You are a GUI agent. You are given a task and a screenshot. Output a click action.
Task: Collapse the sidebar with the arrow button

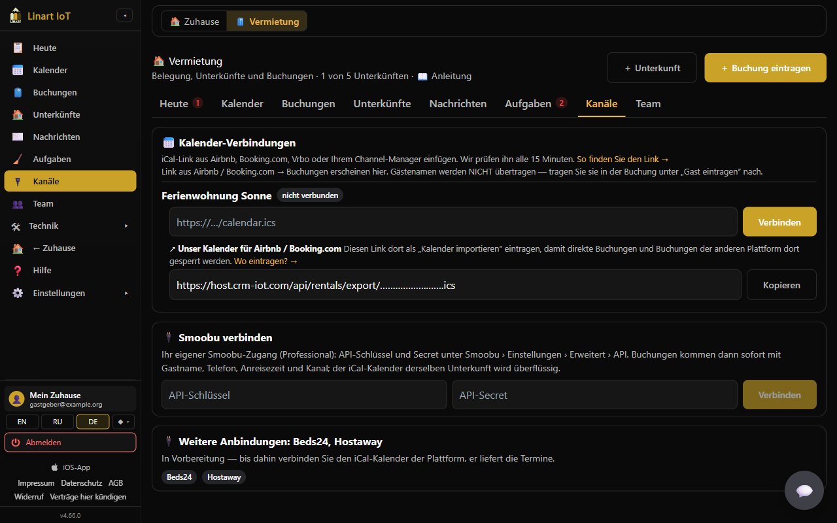(x=124, y=15)
